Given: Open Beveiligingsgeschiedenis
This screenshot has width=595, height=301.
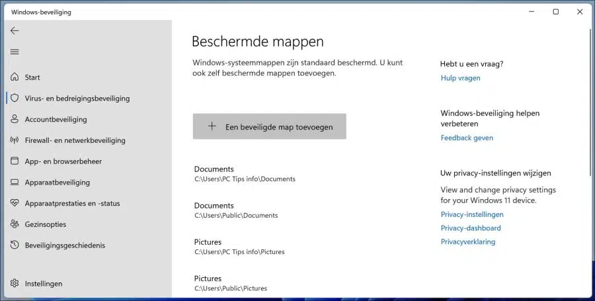Looking at the screenshot, I should 65,245.
